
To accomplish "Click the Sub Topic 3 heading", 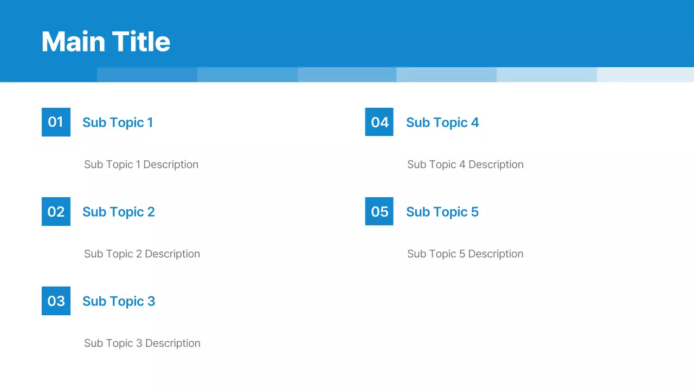I will tap(119, 301).
